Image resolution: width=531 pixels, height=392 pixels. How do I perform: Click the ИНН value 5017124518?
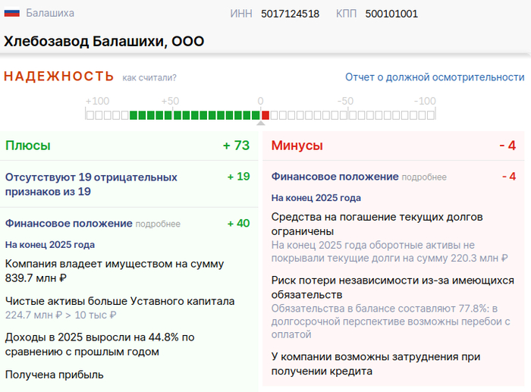click(290, 14)
